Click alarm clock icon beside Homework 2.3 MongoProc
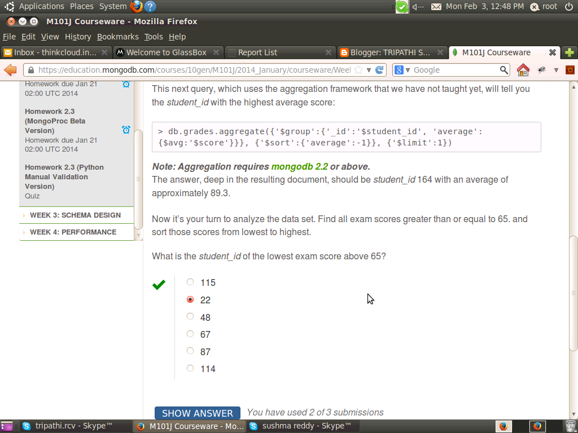 point(126,130)
